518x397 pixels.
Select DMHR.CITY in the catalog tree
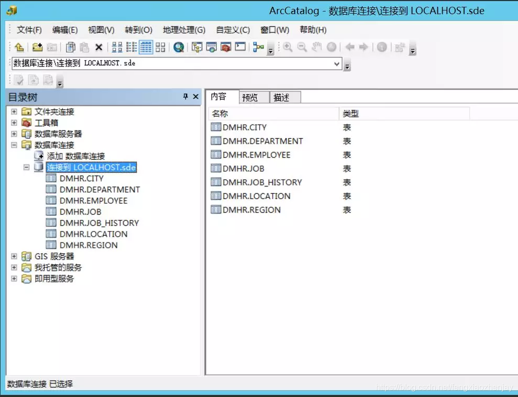click(81, 179)
